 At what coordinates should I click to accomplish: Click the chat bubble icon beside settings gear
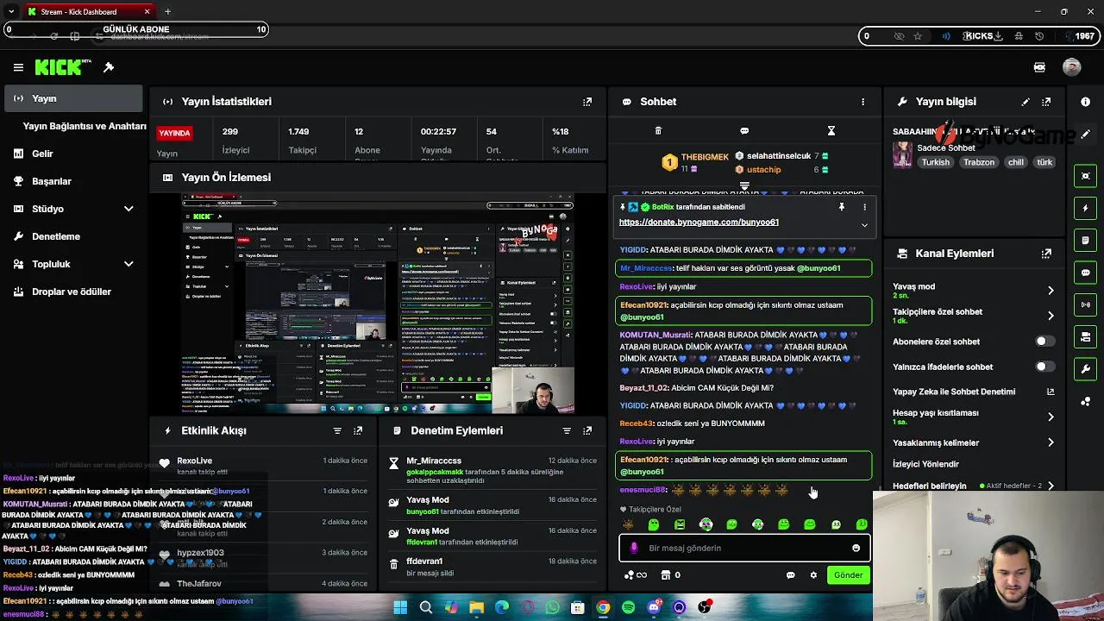790,575
